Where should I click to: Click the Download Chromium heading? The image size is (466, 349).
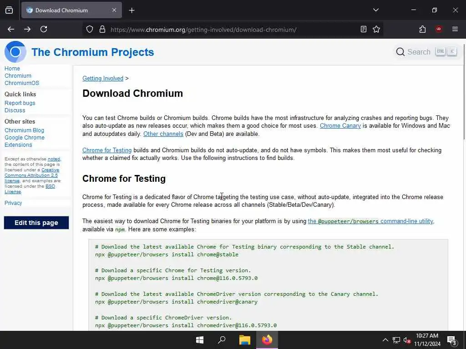[x=132, y=94]
